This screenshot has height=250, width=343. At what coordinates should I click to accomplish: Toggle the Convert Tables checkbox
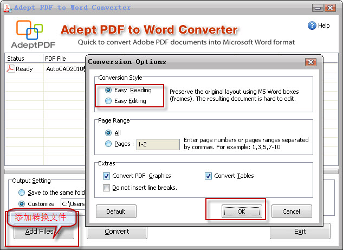click(x=208, y=176)
